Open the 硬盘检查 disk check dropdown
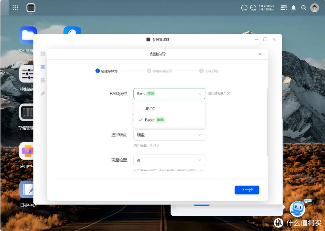325x231 pixels. coord(169,160)
